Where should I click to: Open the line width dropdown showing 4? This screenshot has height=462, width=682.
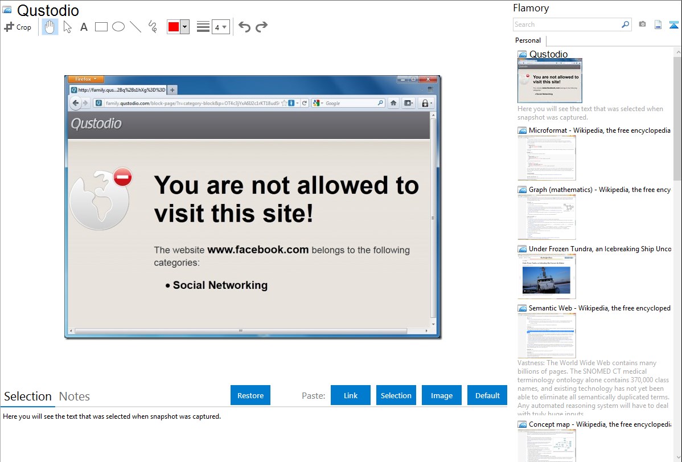(x=221, y=27)
